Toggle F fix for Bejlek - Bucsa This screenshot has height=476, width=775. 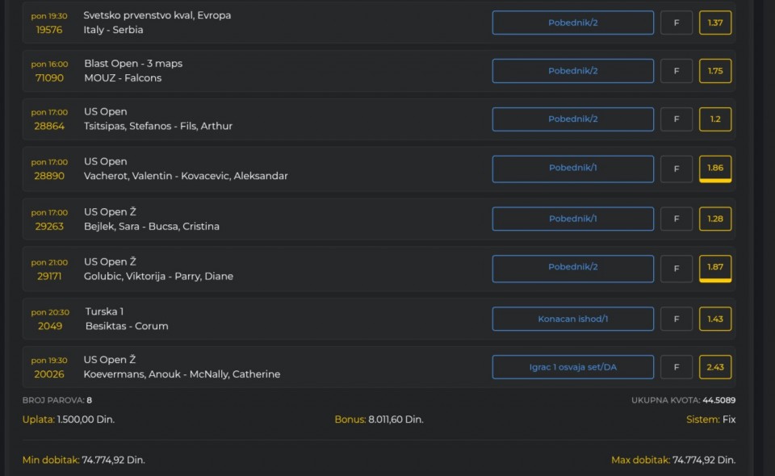[677, 219]
